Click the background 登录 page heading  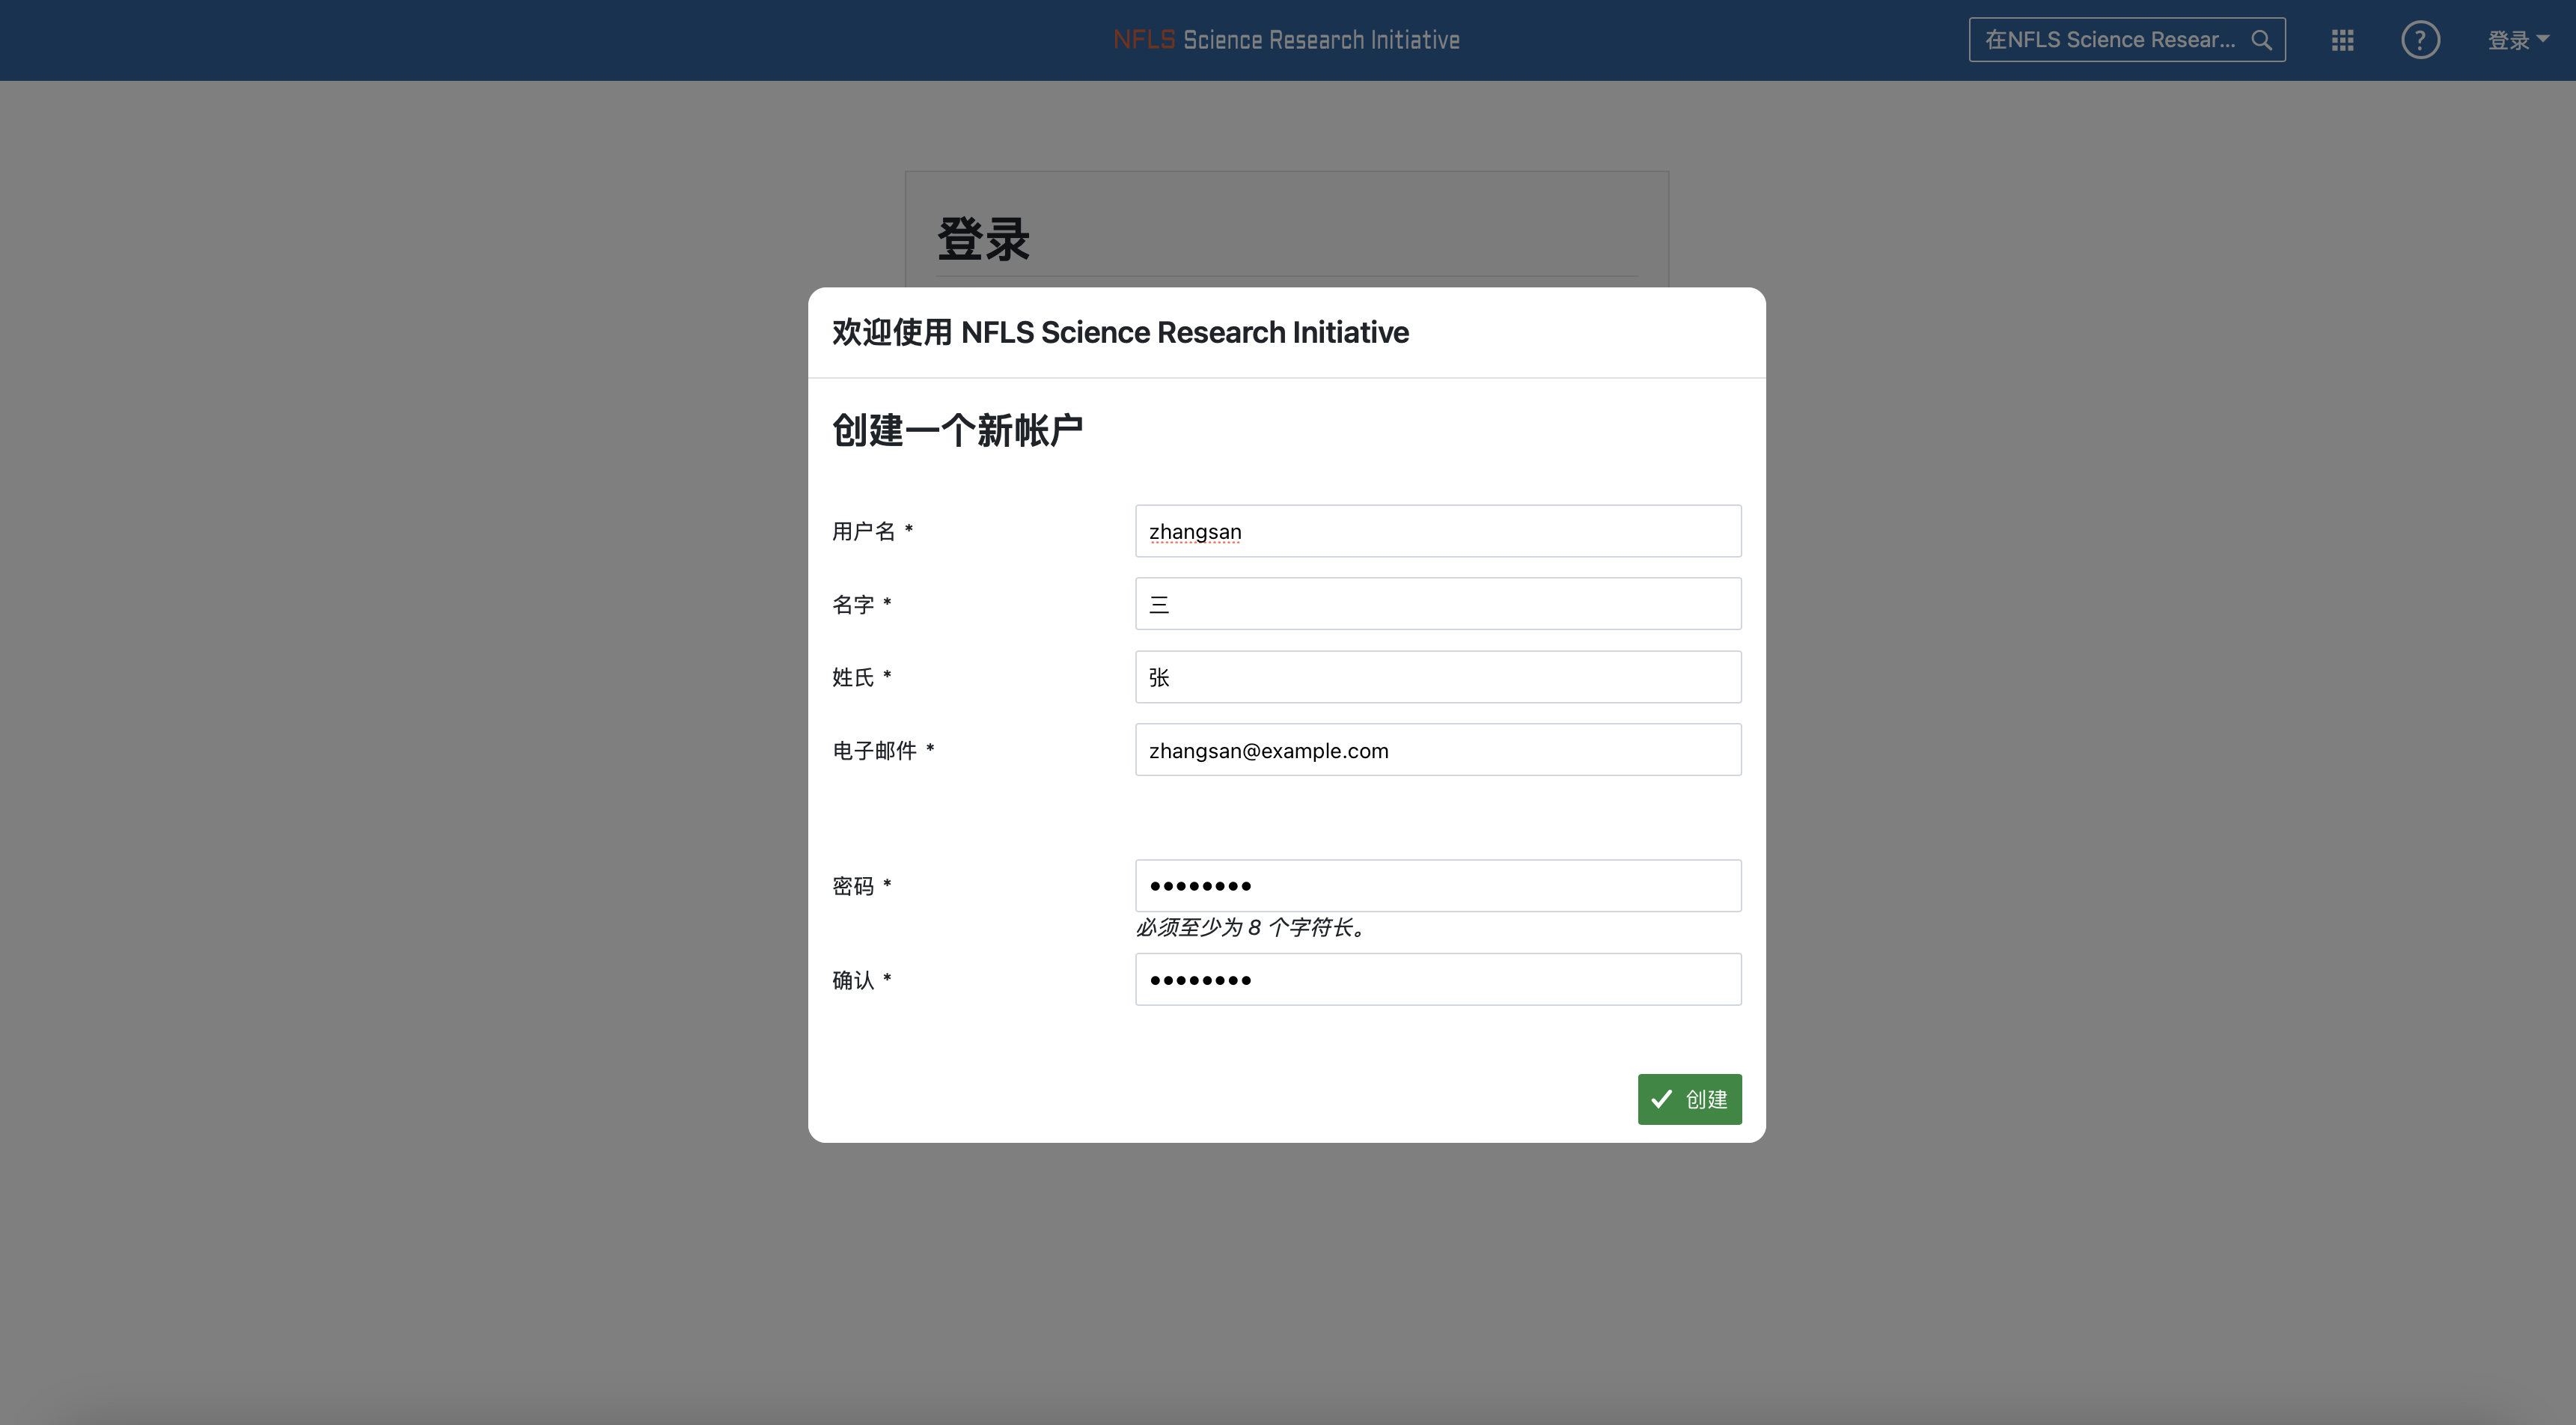pos(983,239)
